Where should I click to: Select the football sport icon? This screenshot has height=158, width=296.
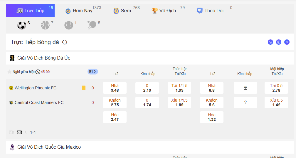[x=22, y=25]
